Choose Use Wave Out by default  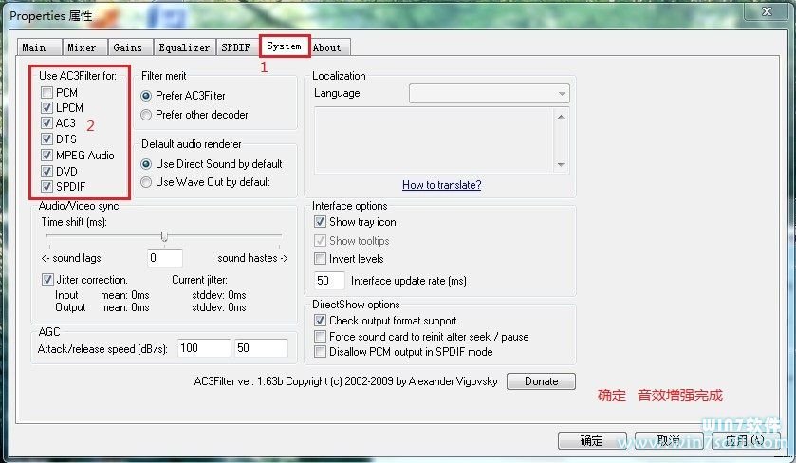pyautogui.click(x=146, y=182)
